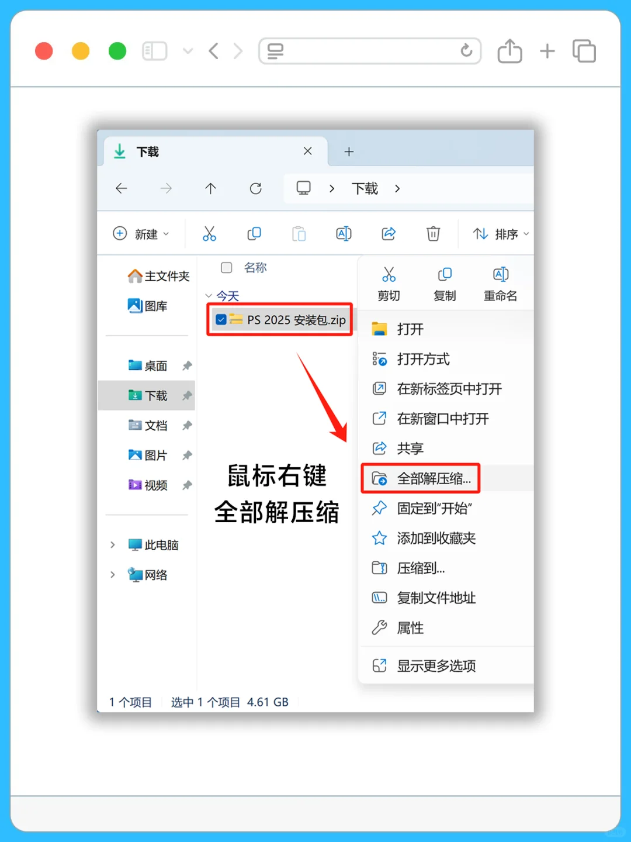631x842 pixels.
Task: Click the up arrow to go to parent folder
Action: coord(210,188)
